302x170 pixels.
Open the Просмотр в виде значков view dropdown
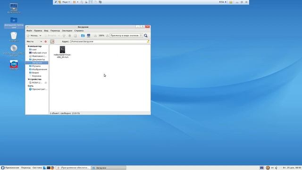126,36
